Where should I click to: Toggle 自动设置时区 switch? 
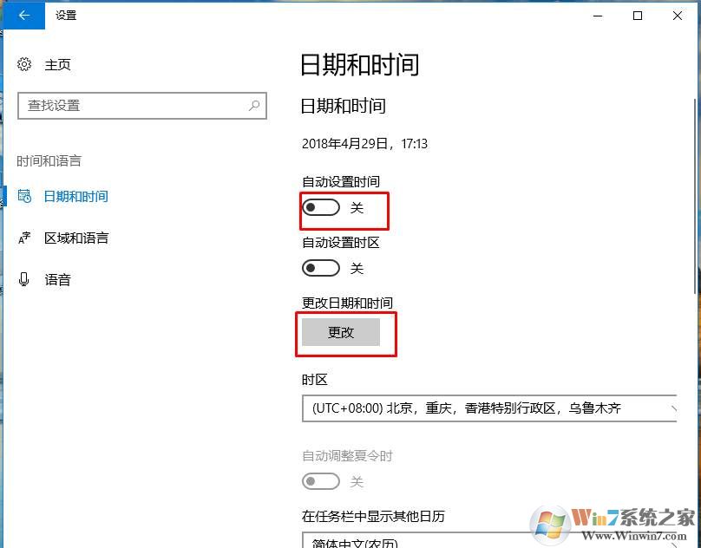321,268
